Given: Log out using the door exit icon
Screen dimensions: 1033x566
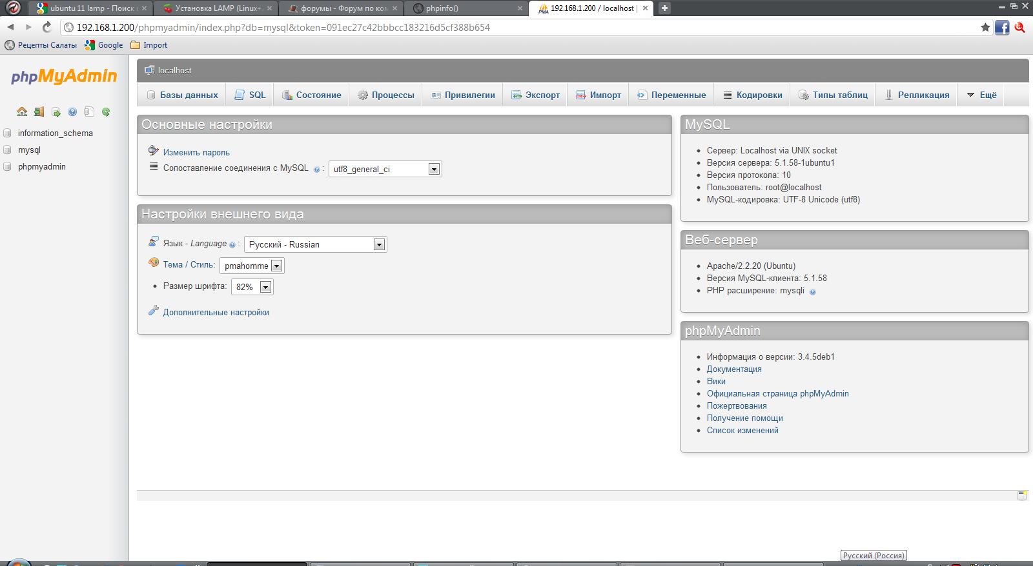Looking at the screenshot, I should [x=39, y=112].
